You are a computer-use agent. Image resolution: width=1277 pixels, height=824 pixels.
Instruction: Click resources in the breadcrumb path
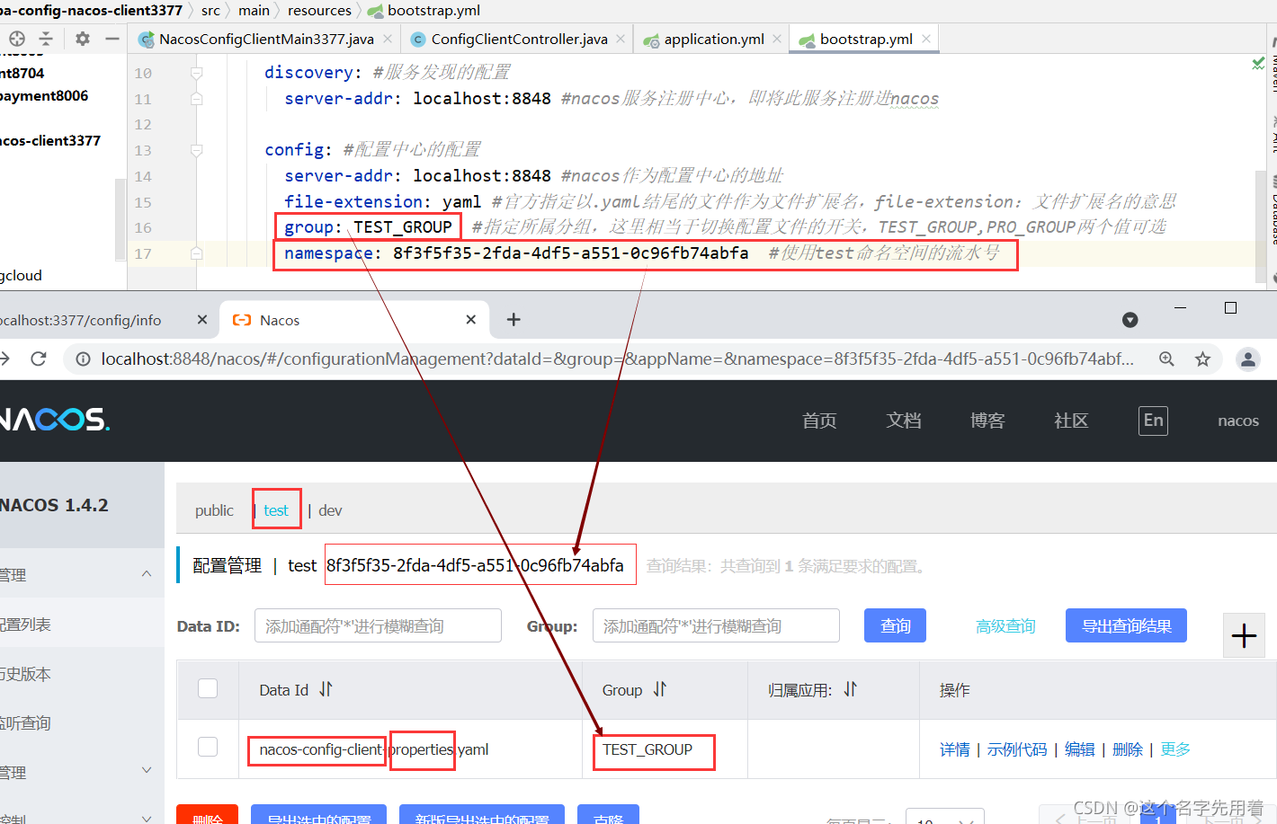[319, 10]
